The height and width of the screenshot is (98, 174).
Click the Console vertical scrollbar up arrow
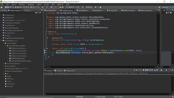[173, 76]
